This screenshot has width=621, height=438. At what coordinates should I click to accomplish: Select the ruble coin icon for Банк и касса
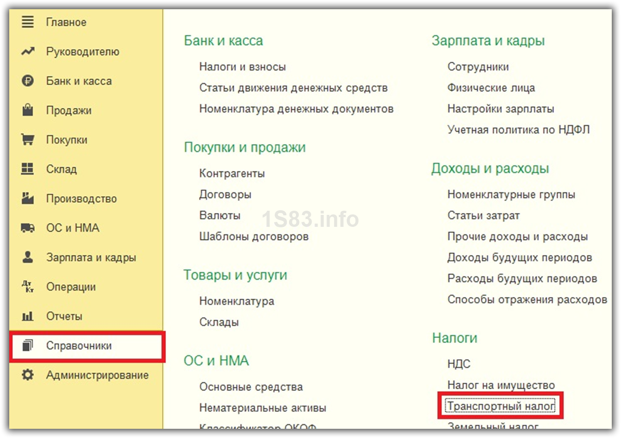[28, 81]
